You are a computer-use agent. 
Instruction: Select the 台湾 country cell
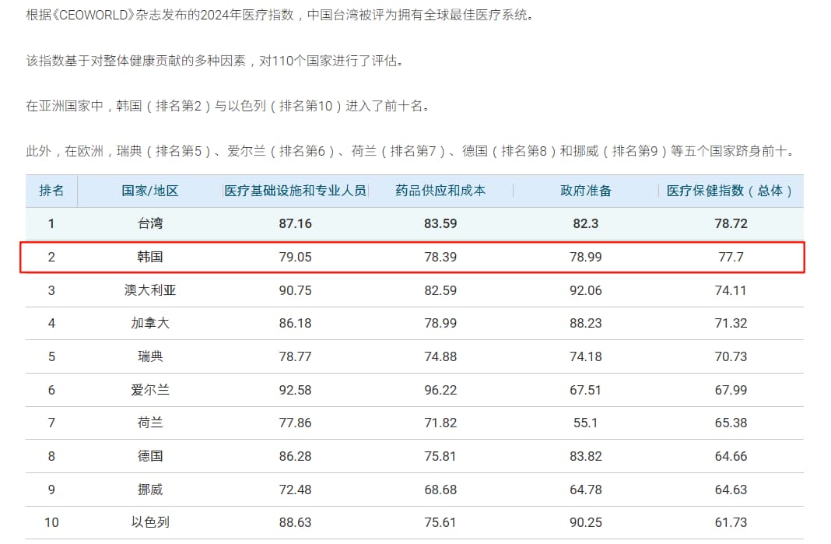[150, 224]
